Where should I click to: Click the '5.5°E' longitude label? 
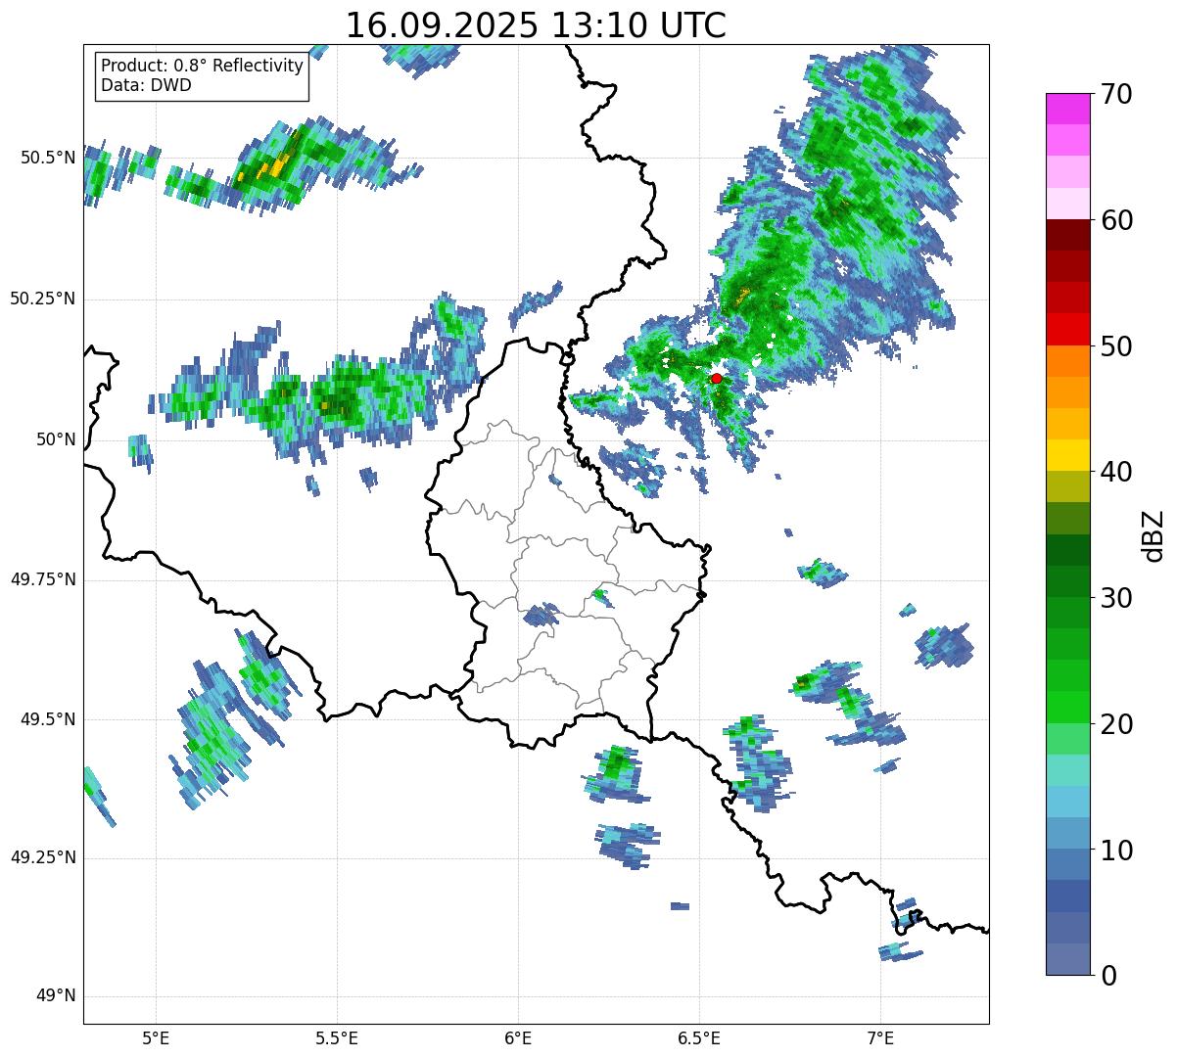point(337,1037)
